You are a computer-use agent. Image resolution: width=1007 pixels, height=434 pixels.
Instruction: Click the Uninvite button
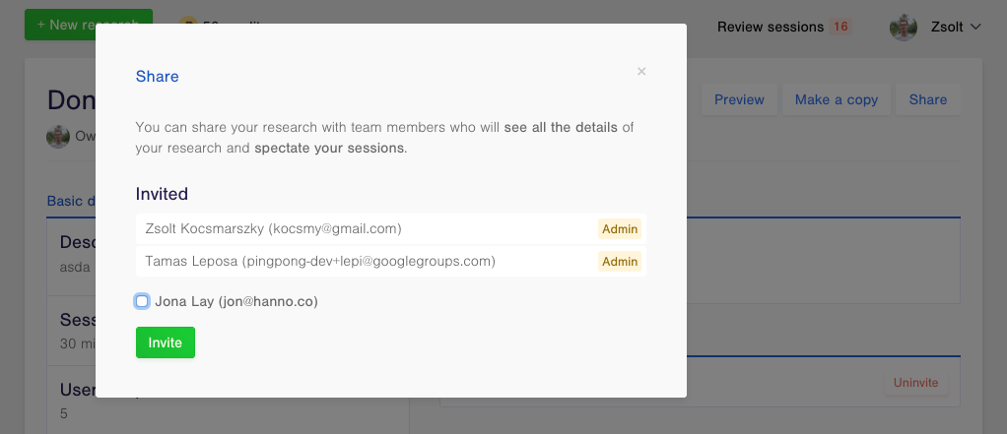(915, 383)
